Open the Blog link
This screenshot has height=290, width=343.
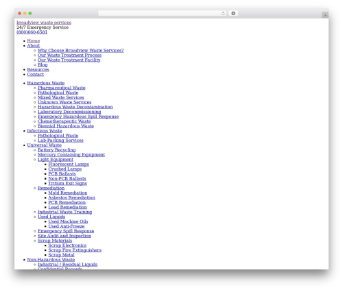click(43, 65)
